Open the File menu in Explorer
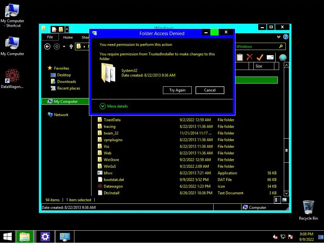This screenshot has height=243, width=324. pos(50,37)
